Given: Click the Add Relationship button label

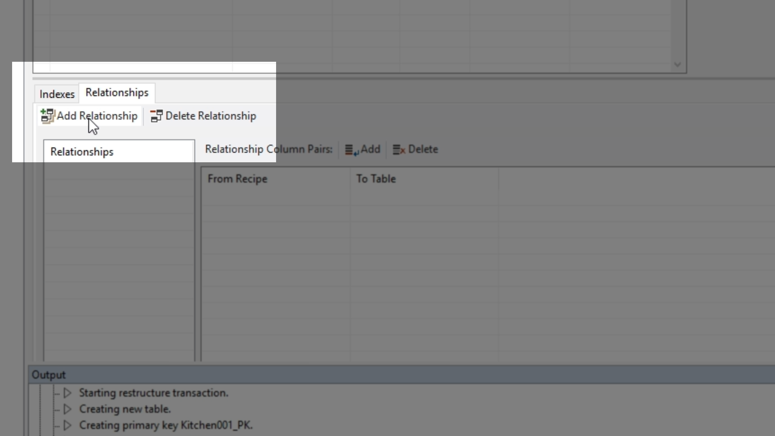Looking at the screenshot, I should coord(97,116).
